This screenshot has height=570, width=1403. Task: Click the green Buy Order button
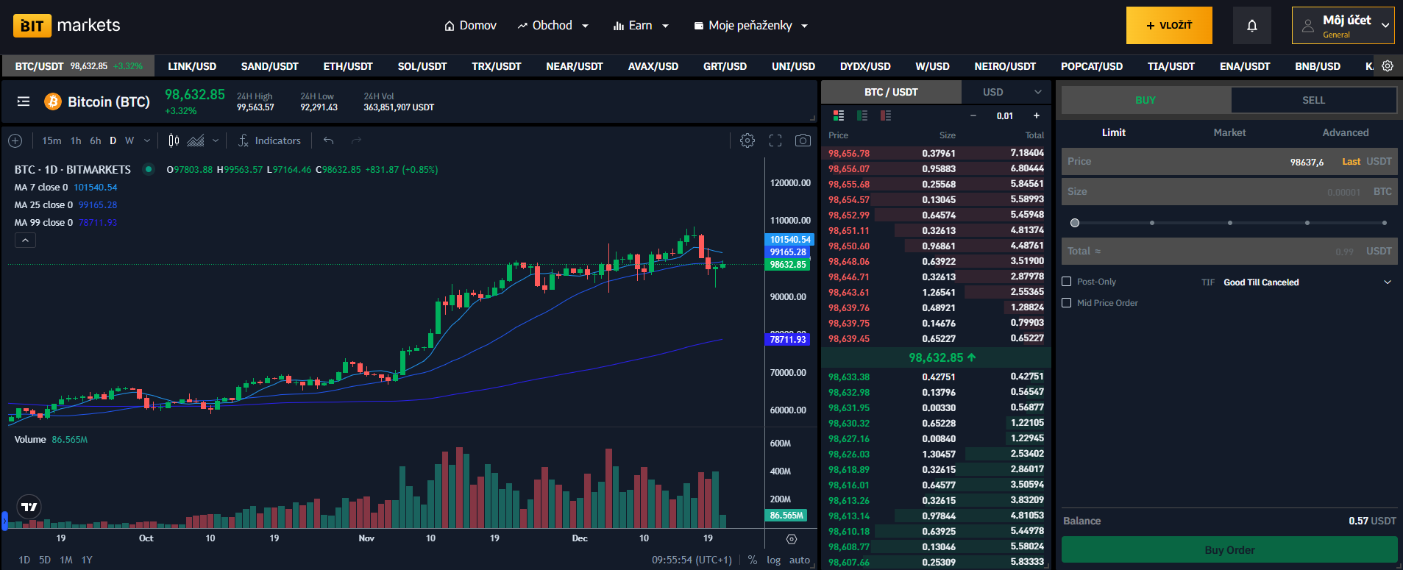tap(1229, 550)
